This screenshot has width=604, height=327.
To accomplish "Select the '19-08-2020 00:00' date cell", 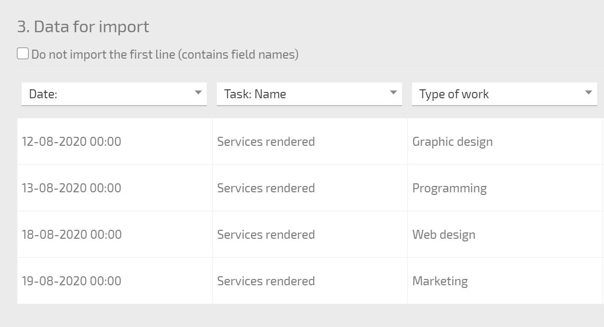I will pos(115,281).
